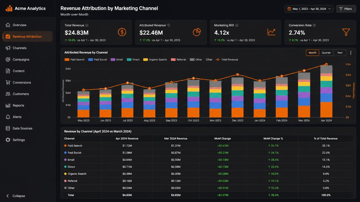Image resolution: width=360 pixels, height=202 pixels.
Task: Click the Acme Analytics logo icon
Action: click(9, 8)
